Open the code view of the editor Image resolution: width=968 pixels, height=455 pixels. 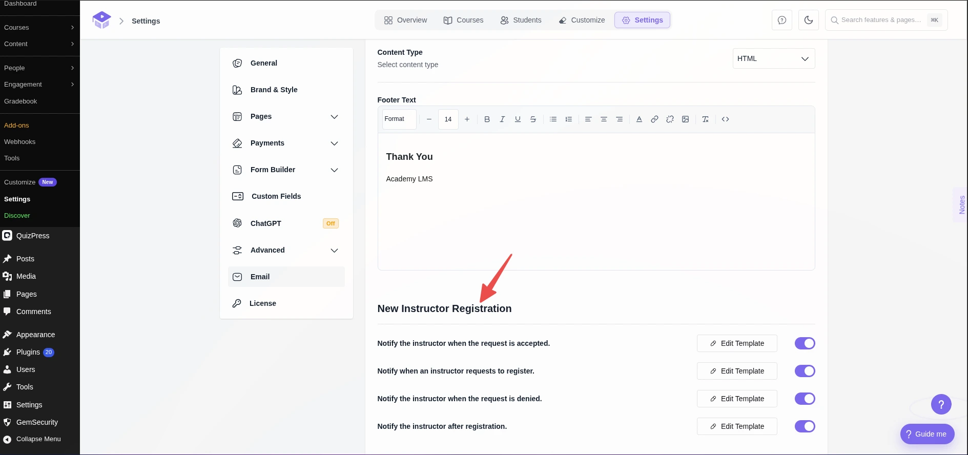[x=725, y=119]
